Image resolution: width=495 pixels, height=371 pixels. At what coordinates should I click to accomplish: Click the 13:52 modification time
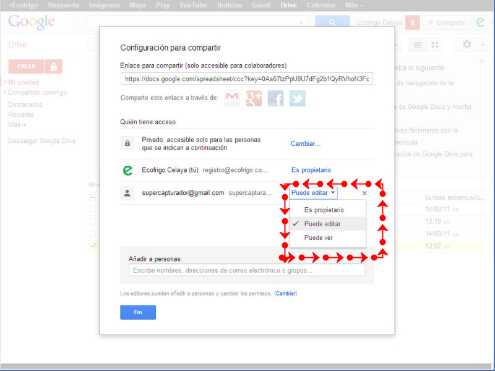433,246
